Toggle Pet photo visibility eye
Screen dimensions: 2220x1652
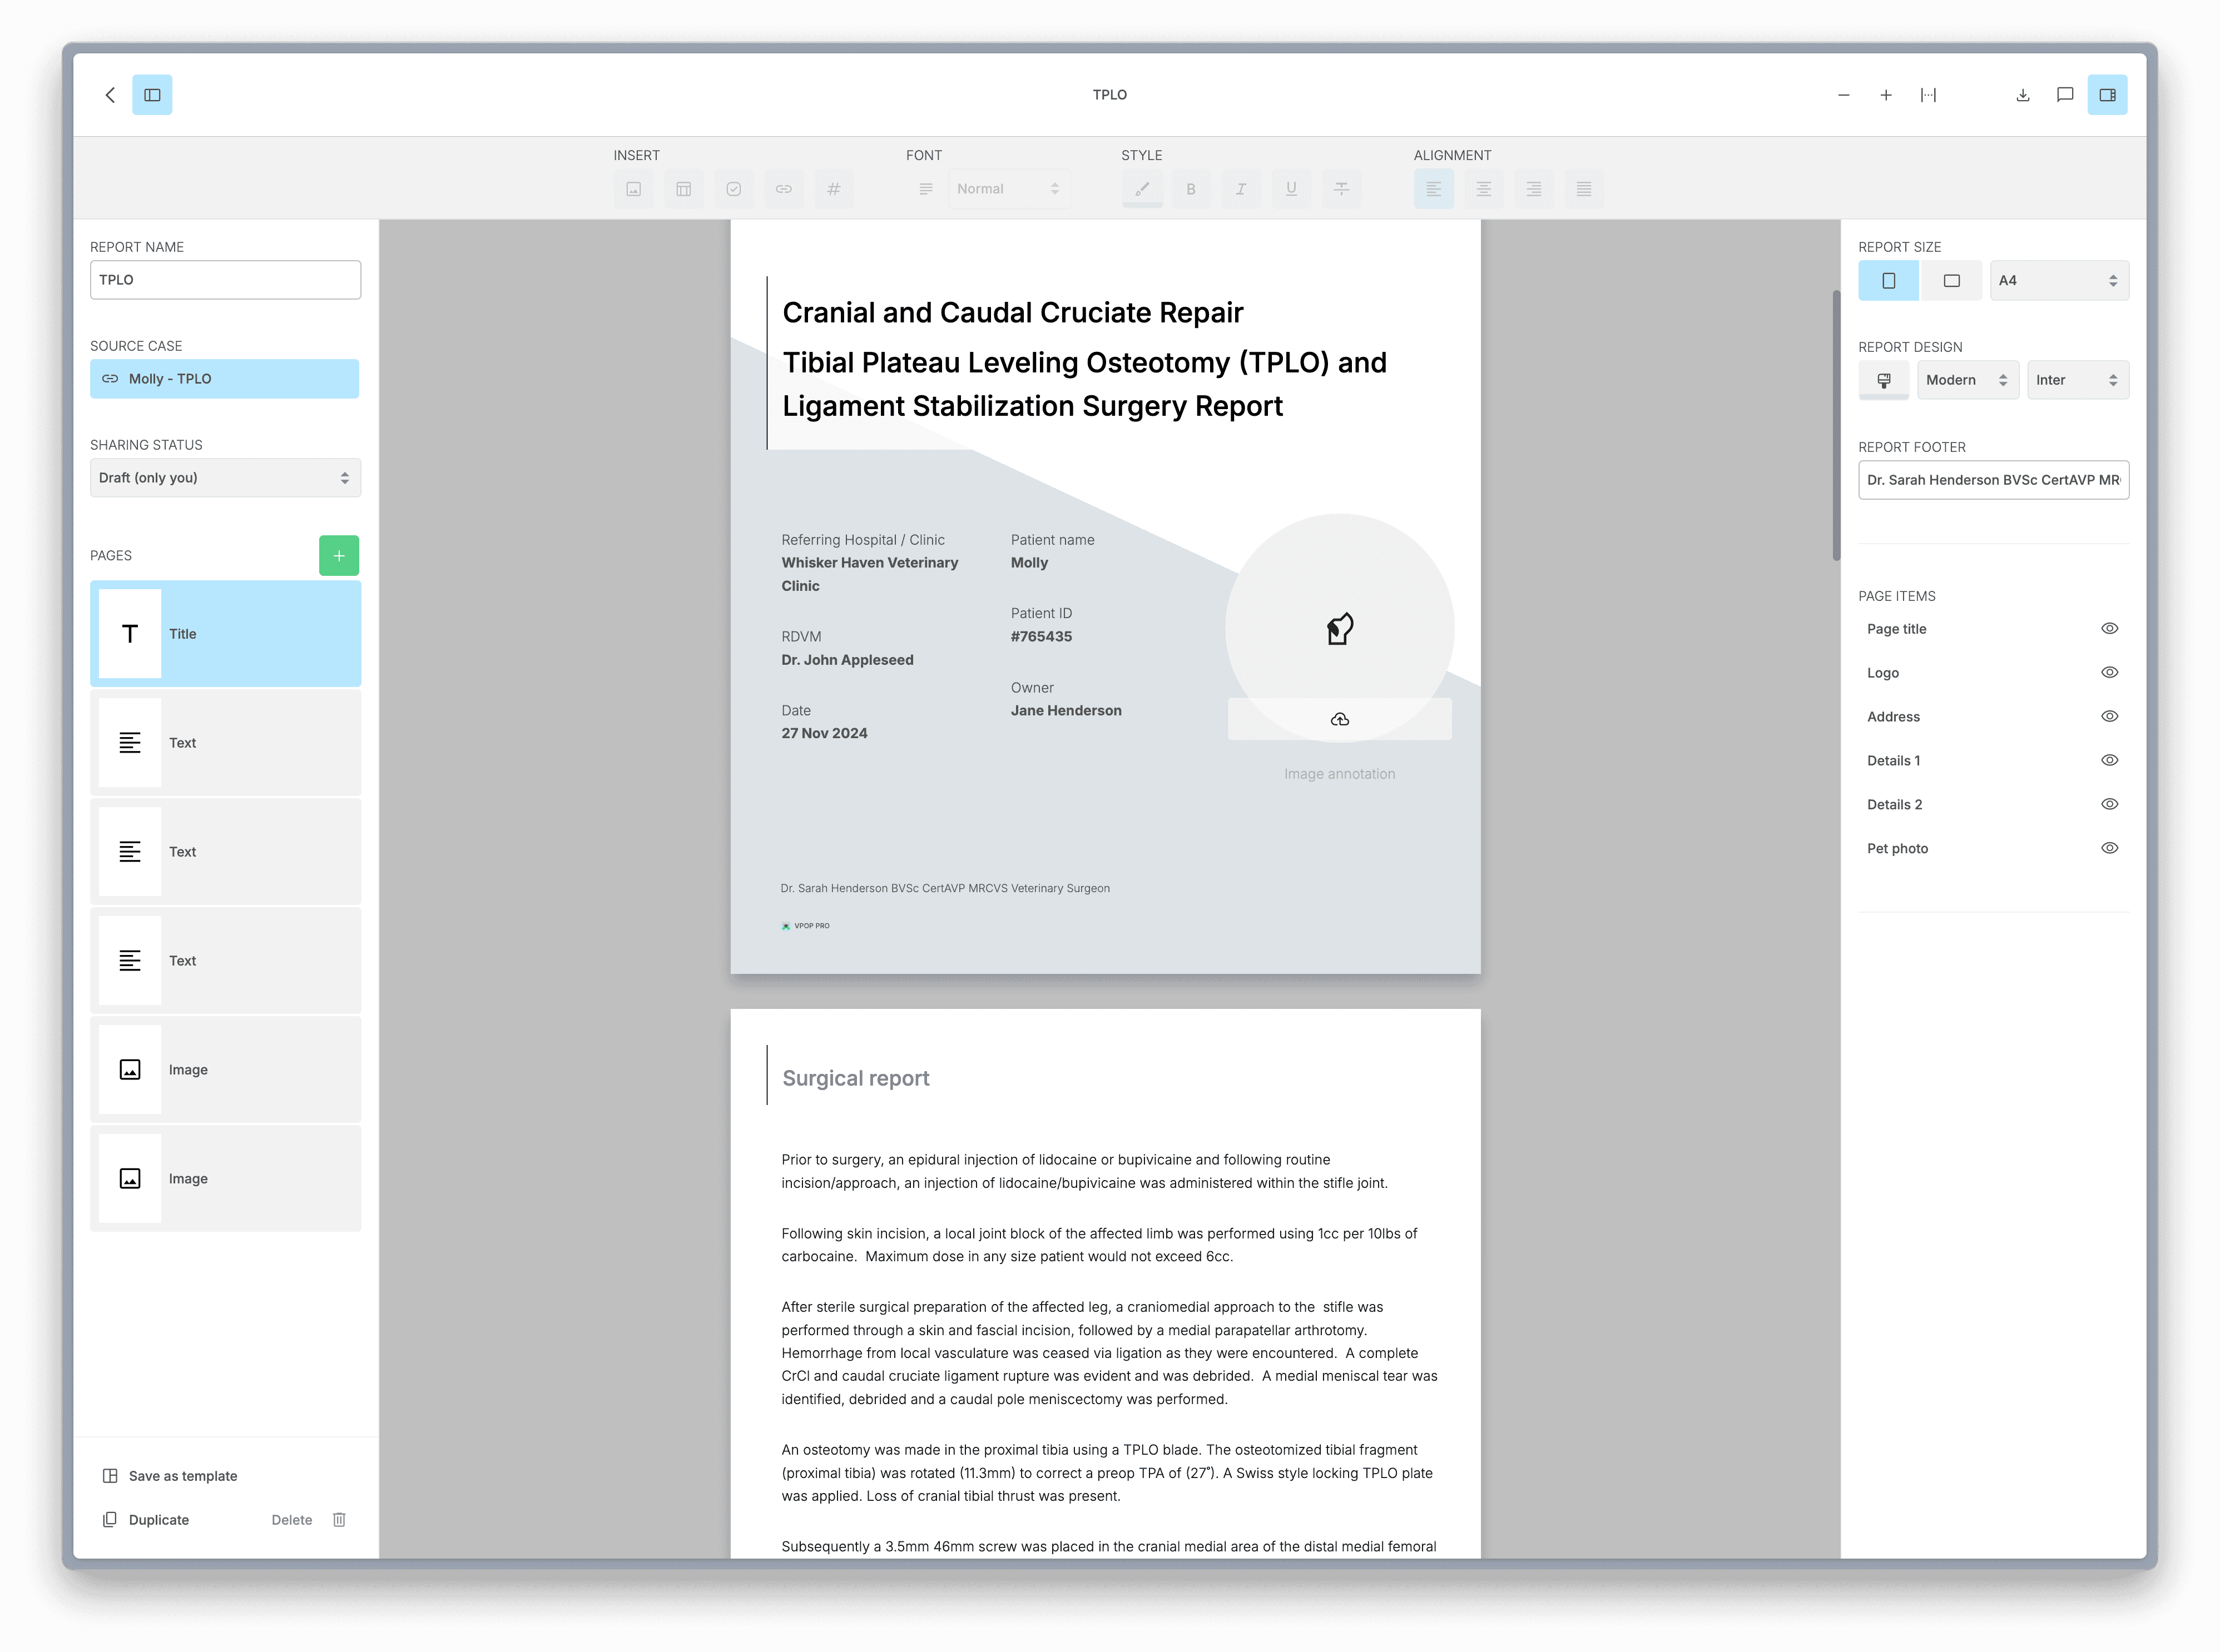2109,848
